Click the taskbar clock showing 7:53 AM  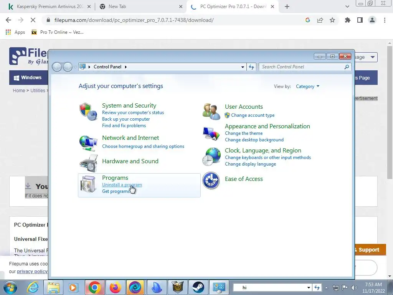coord(373,287)
